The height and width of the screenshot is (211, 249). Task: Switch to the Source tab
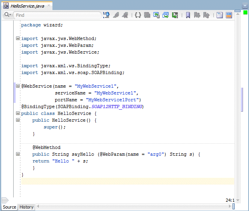(x=9, y=207)
